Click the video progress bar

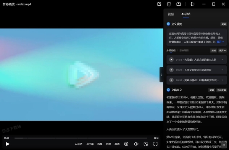[x=81, y=138]
